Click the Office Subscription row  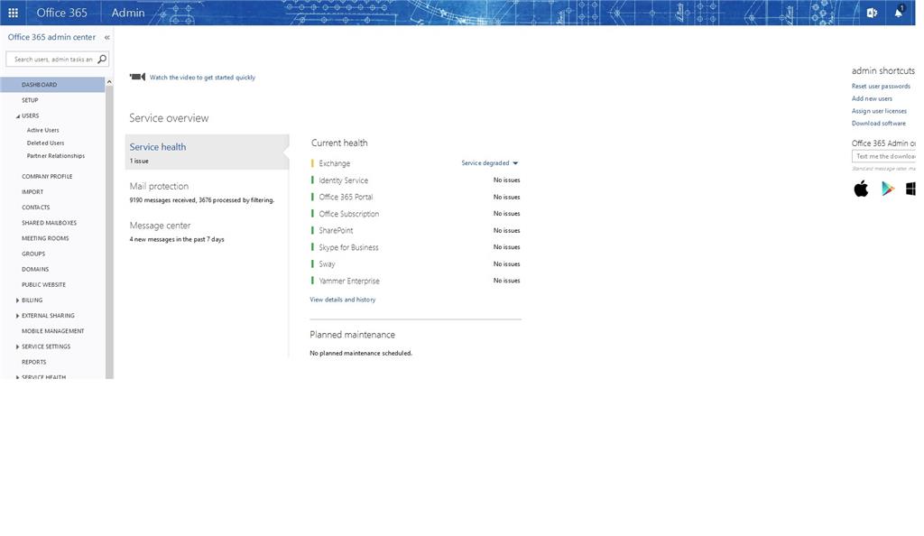[x=415, y=214]
